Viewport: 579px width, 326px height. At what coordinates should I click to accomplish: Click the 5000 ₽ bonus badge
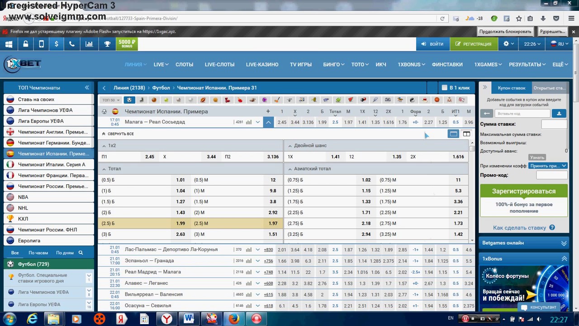pos(127,44)
